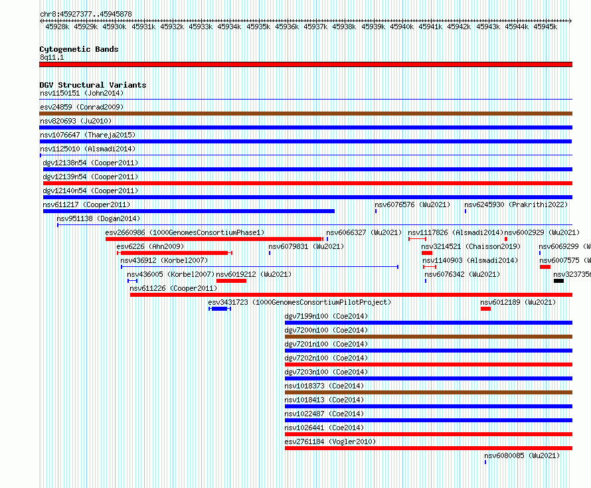
Task: Click the 45930k ruler position
Action: tap(114, 27)
